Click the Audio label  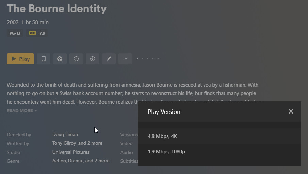(x=127, y=153)
